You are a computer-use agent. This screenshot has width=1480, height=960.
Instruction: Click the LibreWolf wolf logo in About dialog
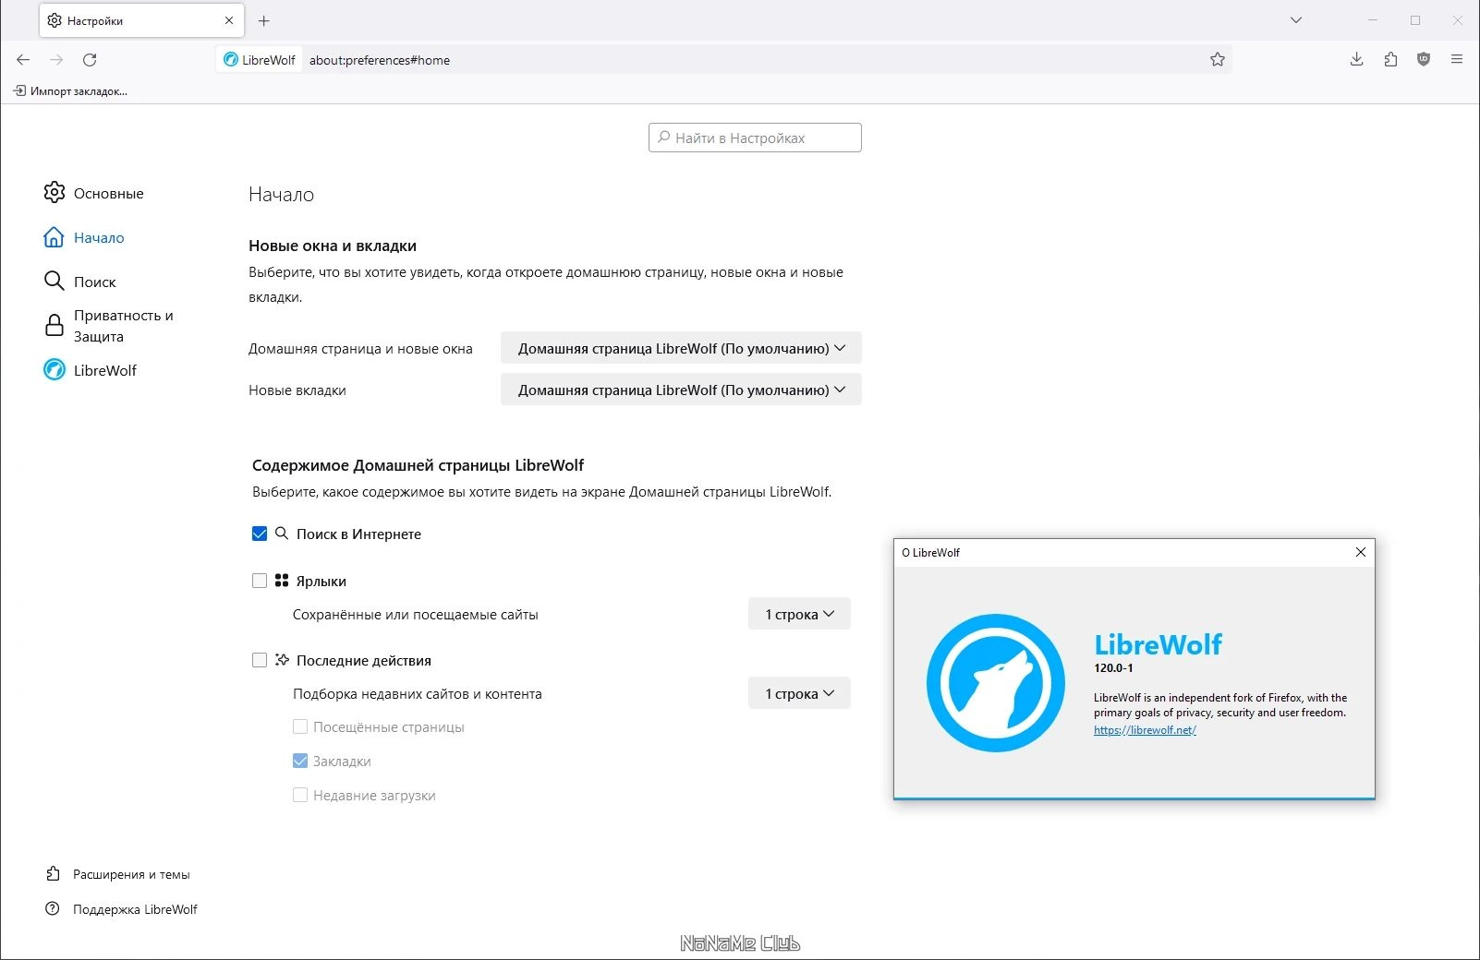[x=996, y=683]
